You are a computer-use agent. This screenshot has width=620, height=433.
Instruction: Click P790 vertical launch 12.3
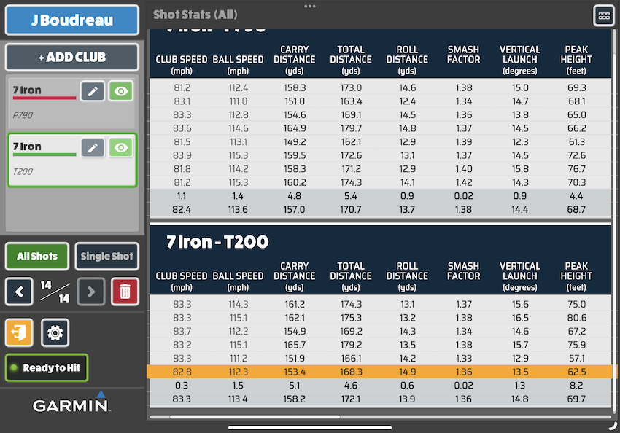520,142
